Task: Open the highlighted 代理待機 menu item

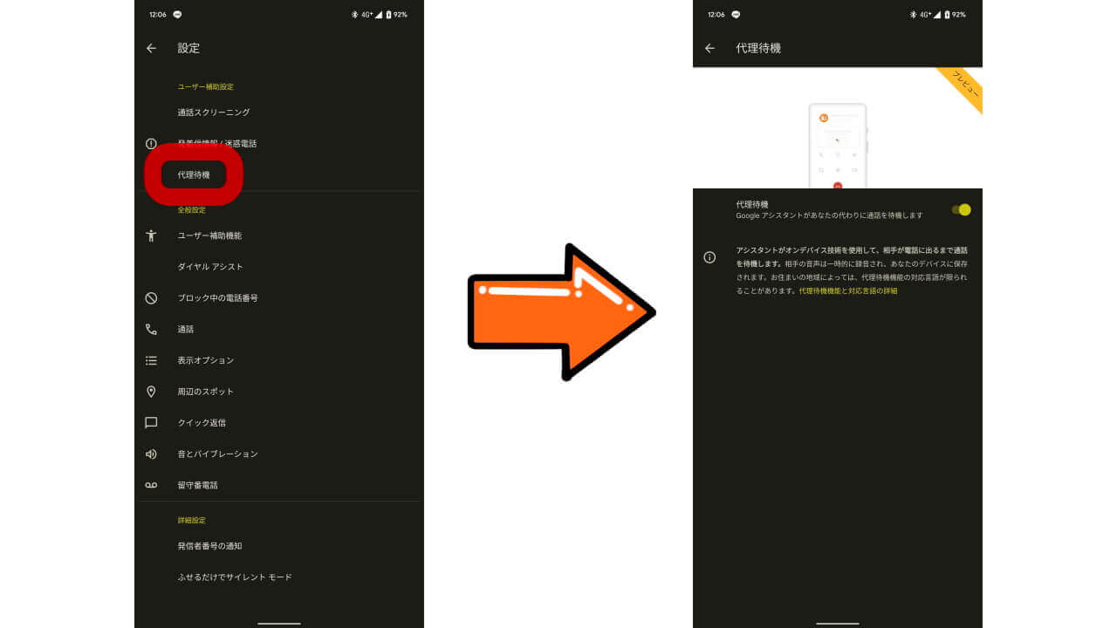Action: coord(194,175)
